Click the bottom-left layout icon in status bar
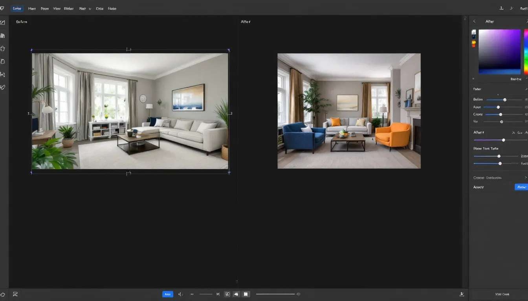The height and width of the screenshot is (301, 528). [x=16, y=294]
